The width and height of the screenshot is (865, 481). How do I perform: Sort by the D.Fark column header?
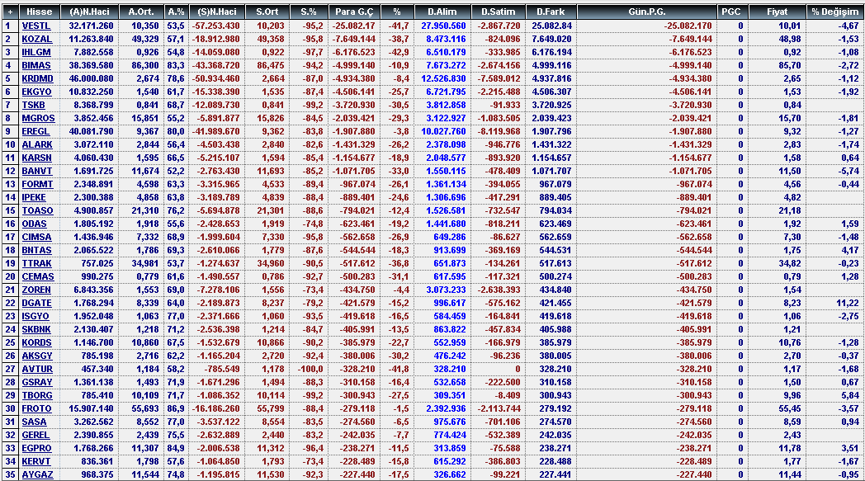(x=551, y=12)
